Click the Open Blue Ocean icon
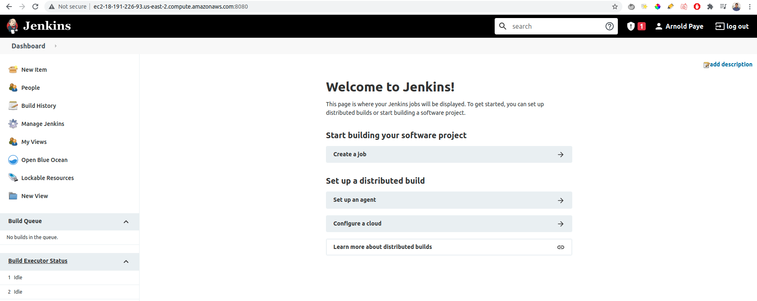This screenshot has width=757, height=301. click(13, 160)
